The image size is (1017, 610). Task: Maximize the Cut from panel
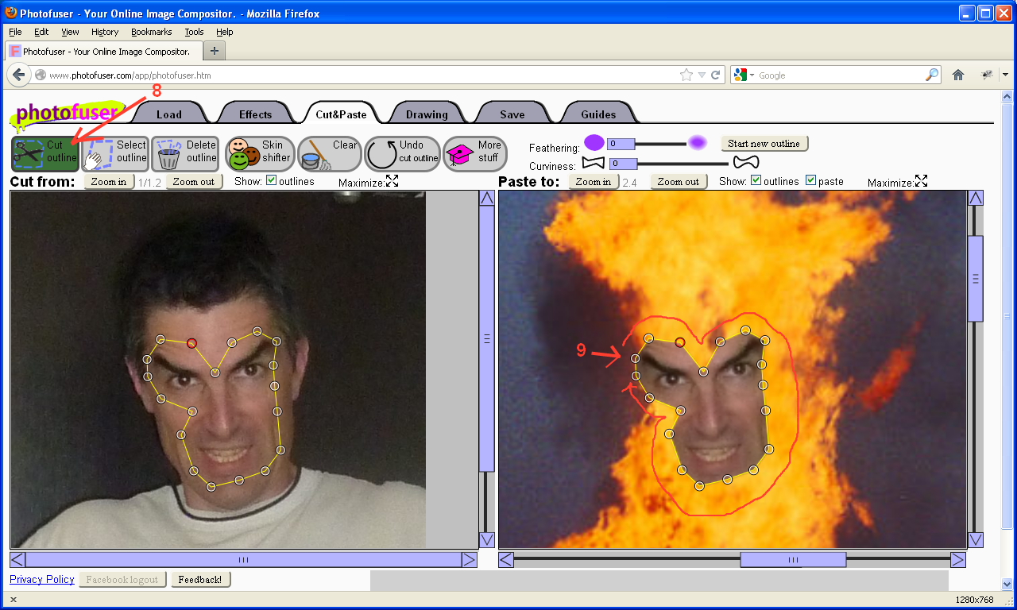tap(392, 181)
